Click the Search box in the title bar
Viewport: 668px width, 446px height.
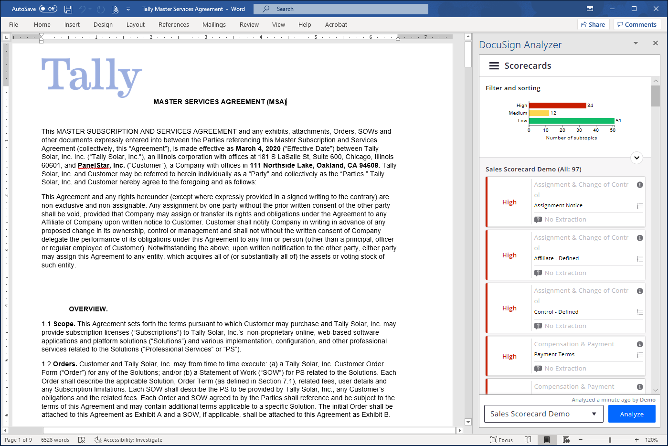[x=341, y=9]
